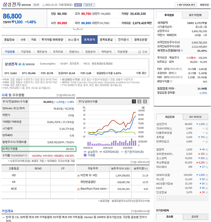Image resolution: width=211 pixels, height=222 pixels.
Task: Remove NICE평가정보 from recent views list
Action: (207, 184)
